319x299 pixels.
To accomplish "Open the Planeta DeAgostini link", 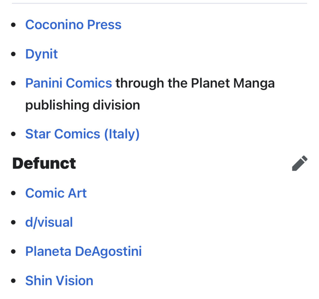I will coord(83,251).
